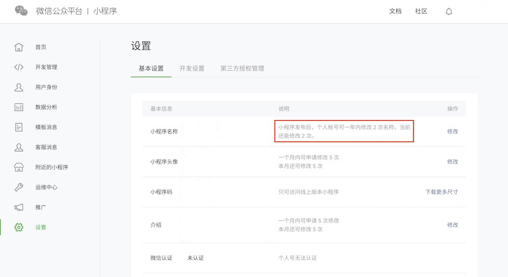Viewport: 508px width, 277px height.
Task: Open the 文档 link in header
Action: tap(395, 11)
